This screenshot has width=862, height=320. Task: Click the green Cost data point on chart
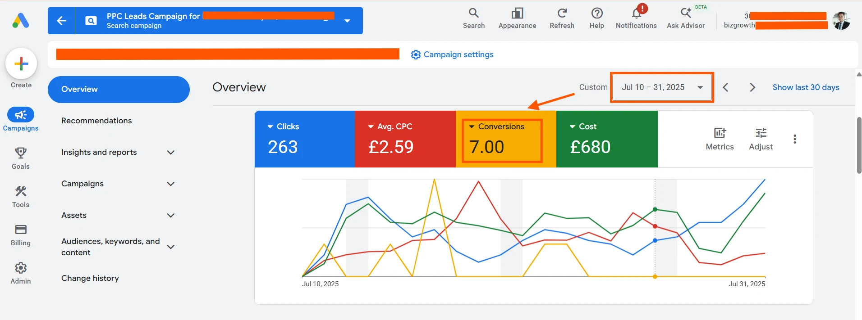coord(655,209)
